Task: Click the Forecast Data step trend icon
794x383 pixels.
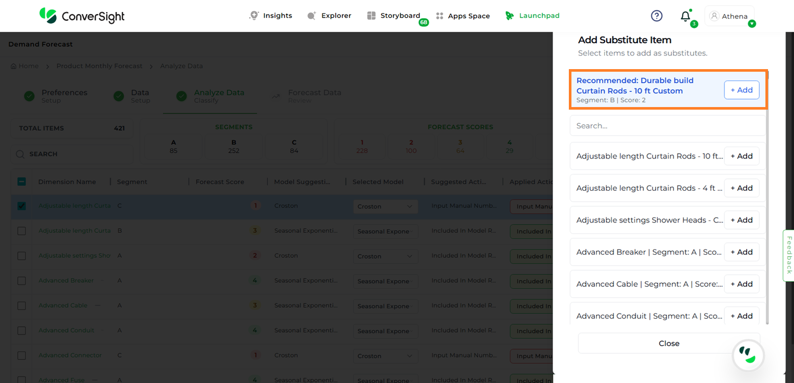Action: pyautogui.click(x=276, y=96)
